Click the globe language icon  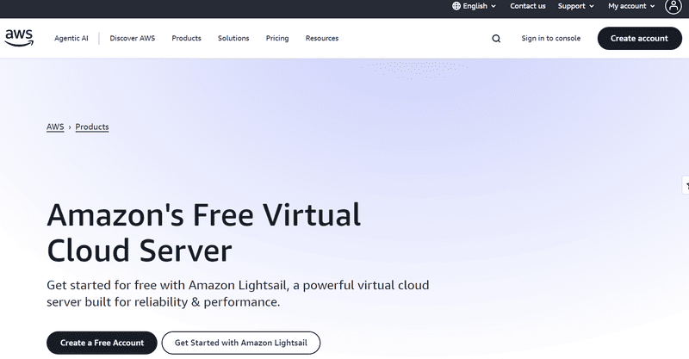coord(456,6)
